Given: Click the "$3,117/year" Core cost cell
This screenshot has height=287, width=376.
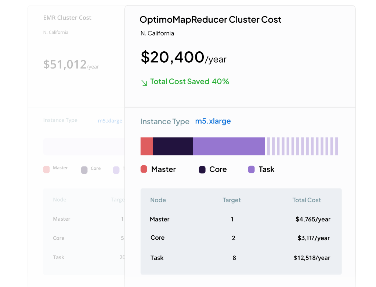Looking at the screenshot, I should coord(314,238).
